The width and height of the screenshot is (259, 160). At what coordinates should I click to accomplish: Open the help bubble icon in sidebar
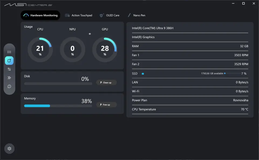coord(9,86)
